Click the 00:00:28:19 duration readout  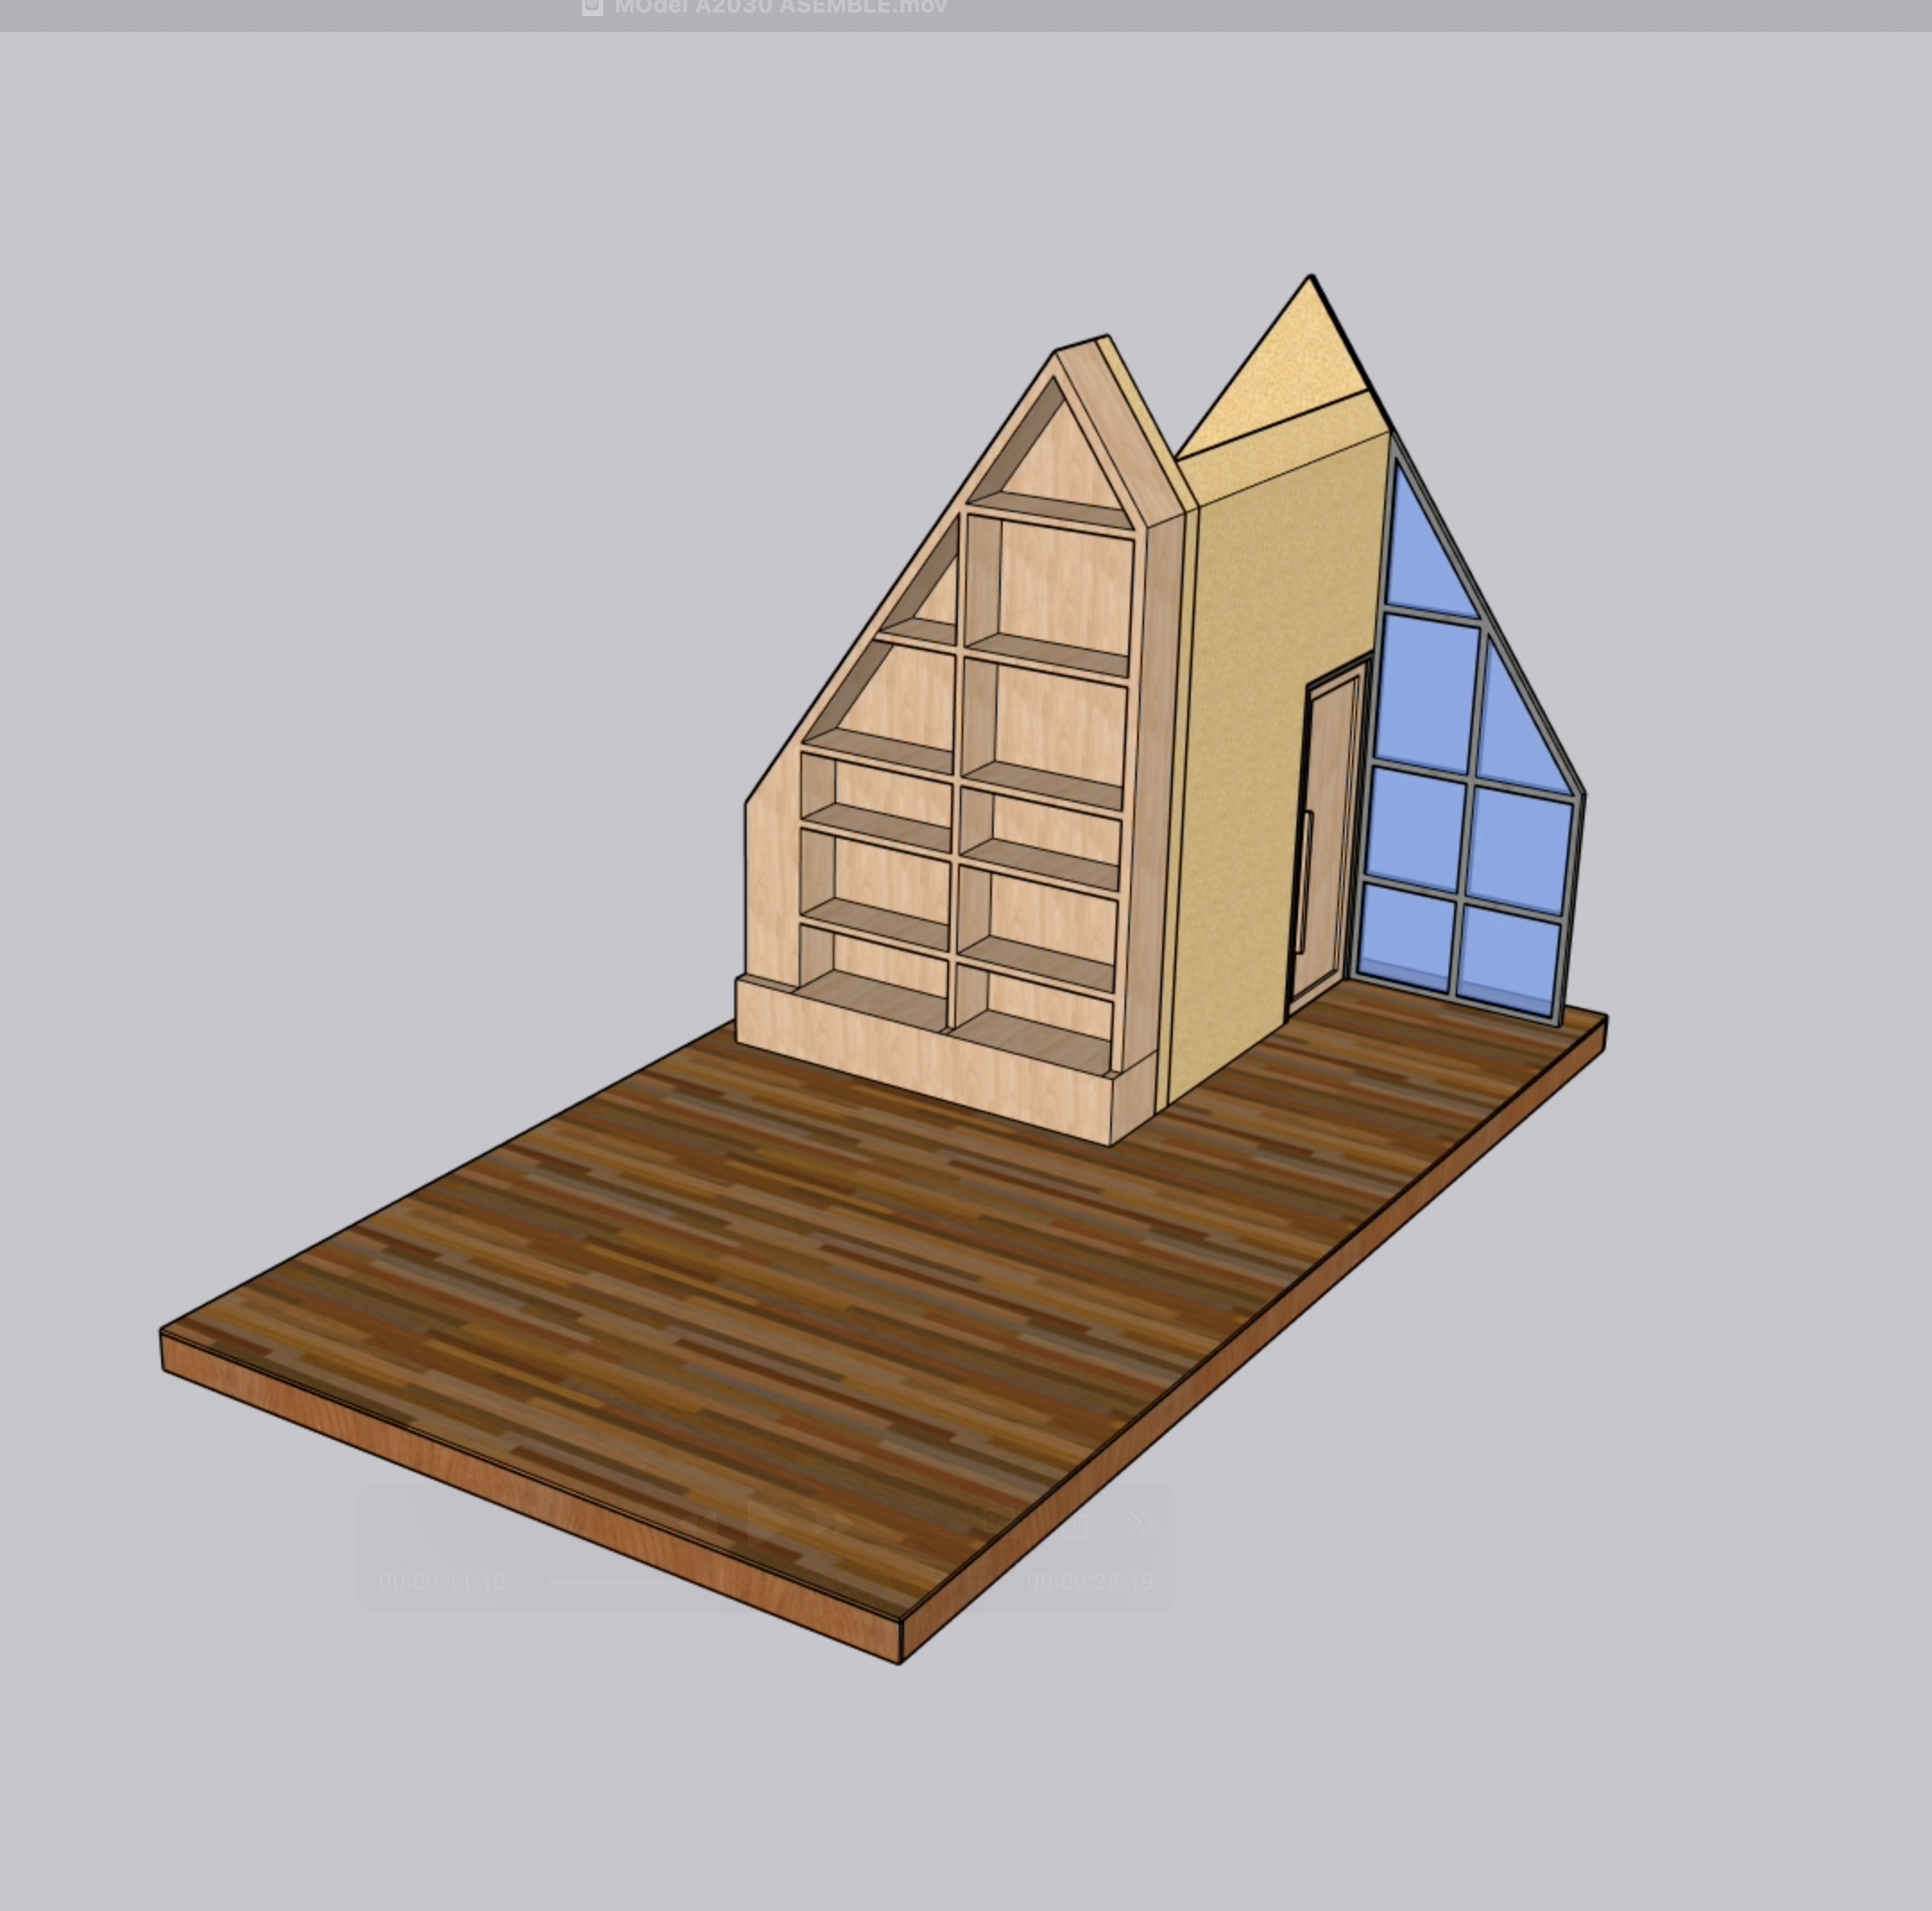point(1089,1582)
